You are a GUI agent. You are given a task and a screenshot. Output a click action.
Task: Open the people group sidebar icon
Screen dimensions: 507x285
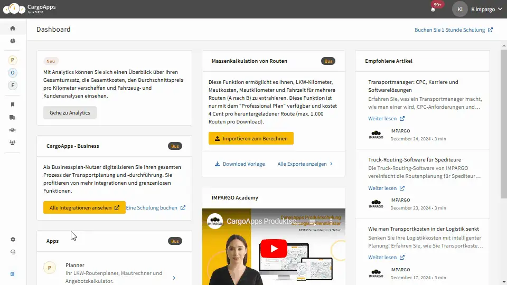(x=13, y=142)
